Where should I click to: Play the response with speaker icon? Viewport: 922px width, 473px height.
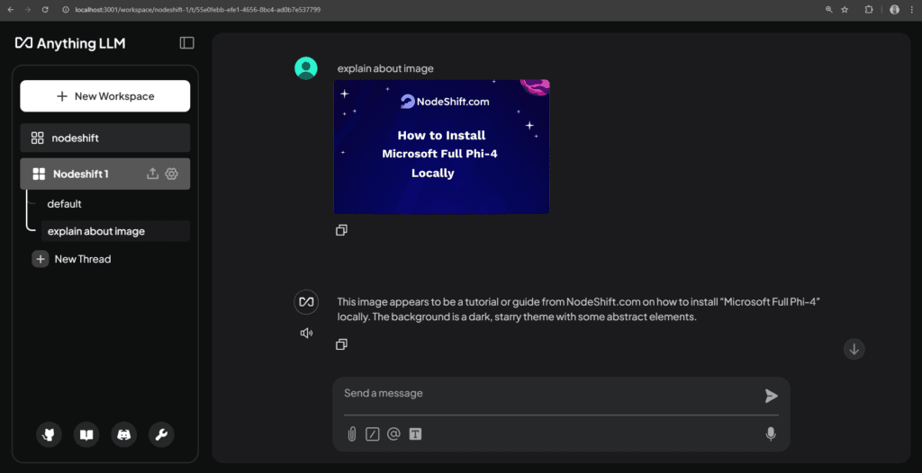(x=306, y=333)
